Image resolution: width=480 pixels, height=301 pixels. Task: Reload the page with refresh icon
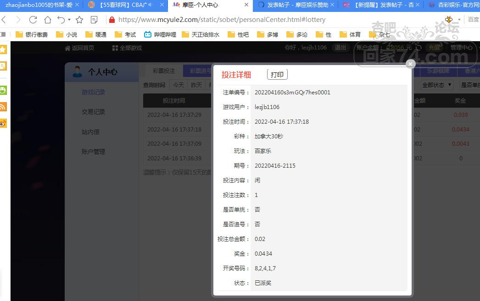pos(33,20)
